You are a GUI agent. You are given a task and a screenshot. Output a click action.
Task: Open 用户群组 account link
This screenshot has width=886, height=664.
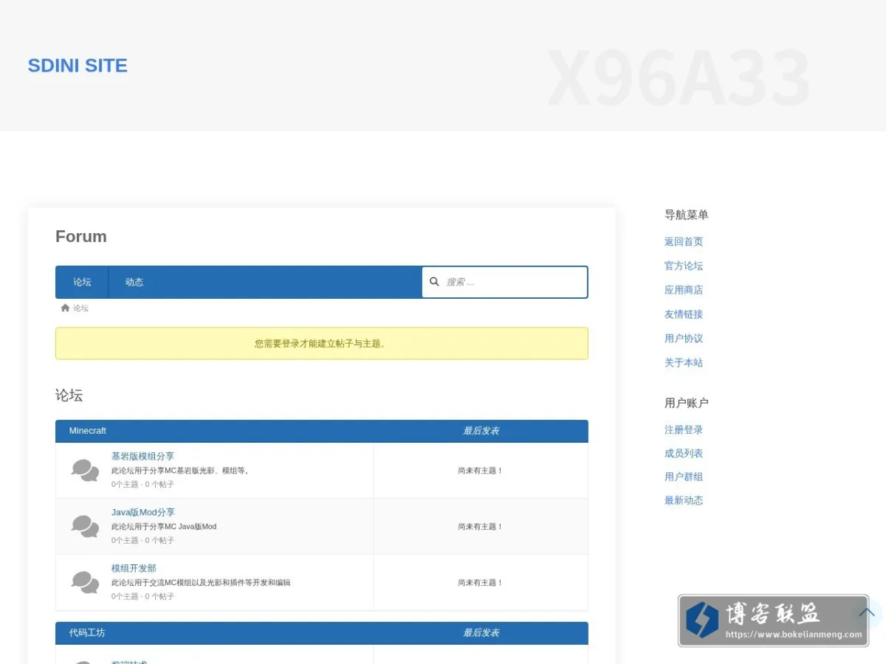[684, 477]
